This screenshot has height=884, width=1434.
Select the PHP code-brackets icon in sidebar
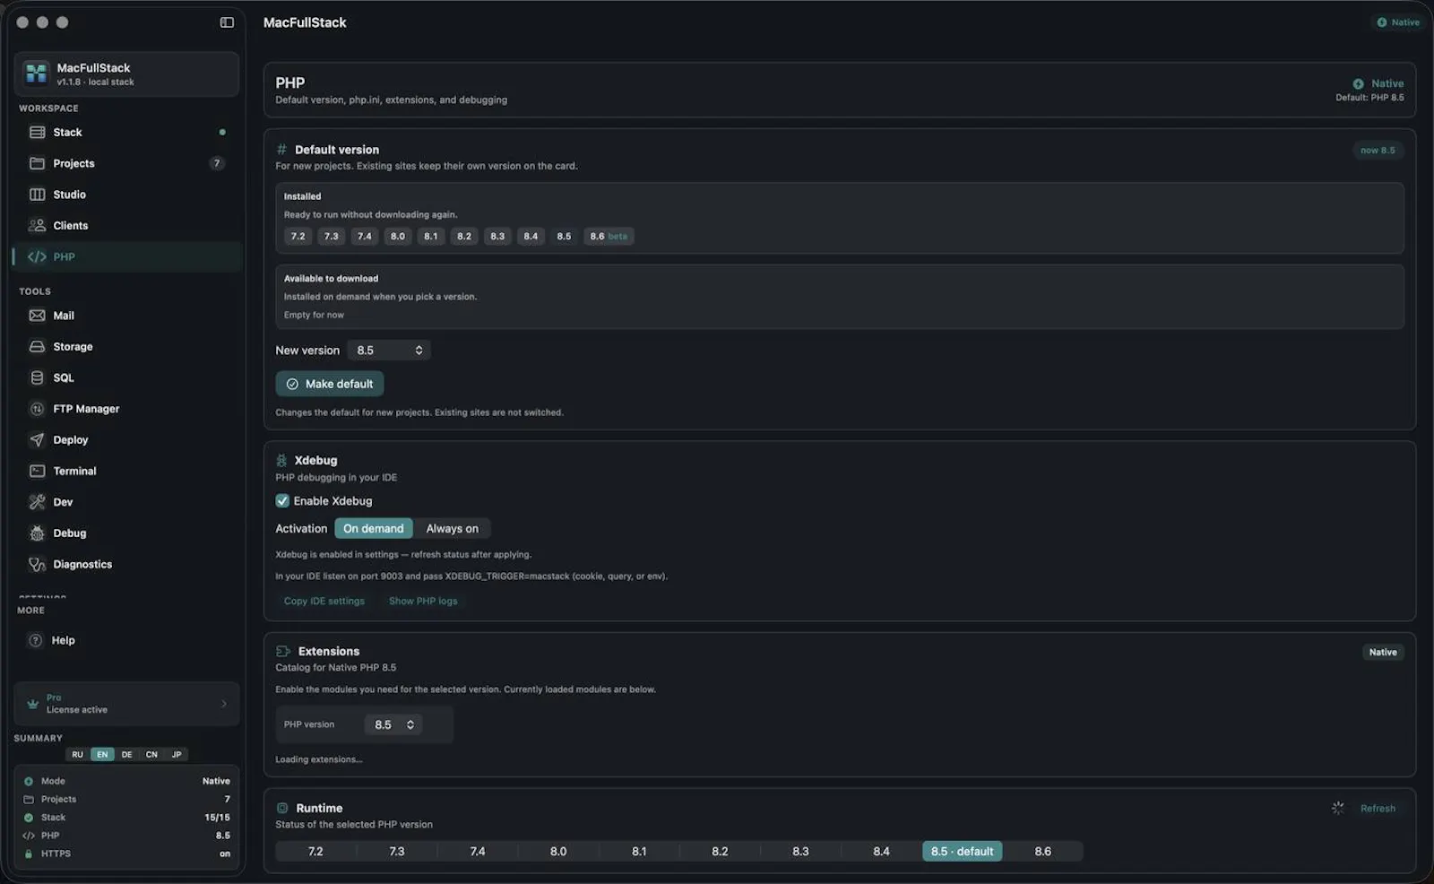pos(37,256)
